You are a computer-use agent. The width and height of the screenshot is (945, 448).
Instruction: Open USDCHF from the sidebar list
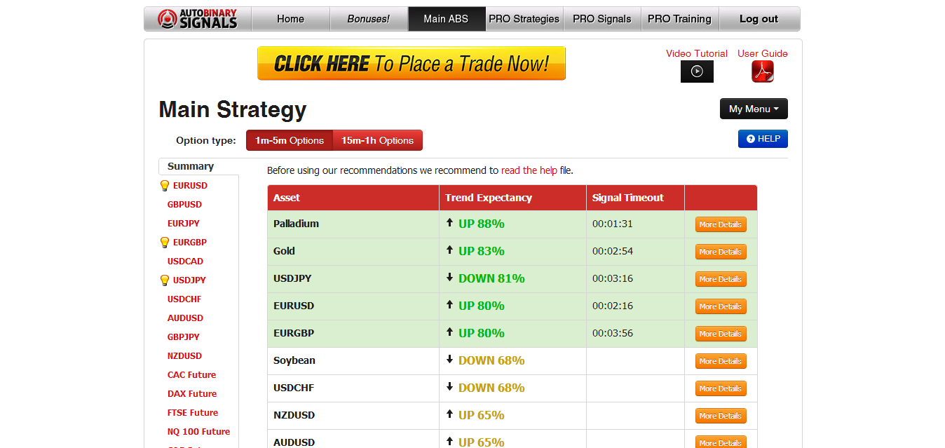pos(184,299)
